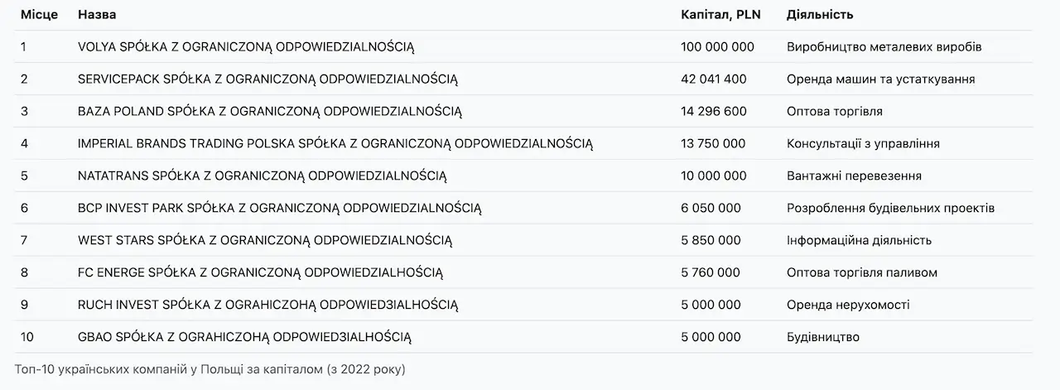Select the NATATRANS SPÓŁKA company name

[x=263, y=176]
